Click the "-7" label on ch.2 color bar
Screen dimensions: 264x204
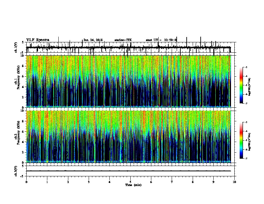(246, 158)
